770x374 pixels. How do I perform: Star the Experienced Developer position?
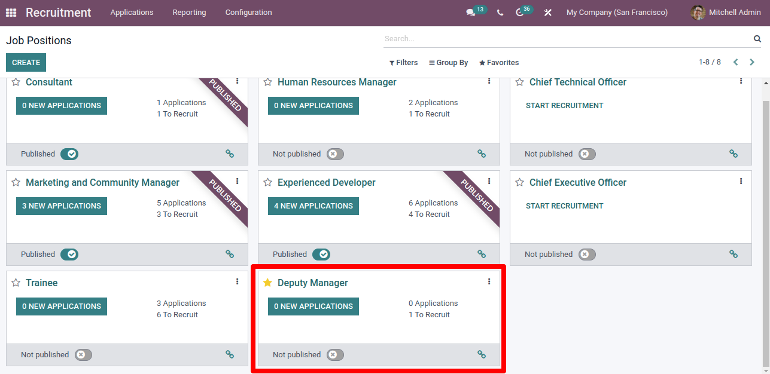(267, 182)
